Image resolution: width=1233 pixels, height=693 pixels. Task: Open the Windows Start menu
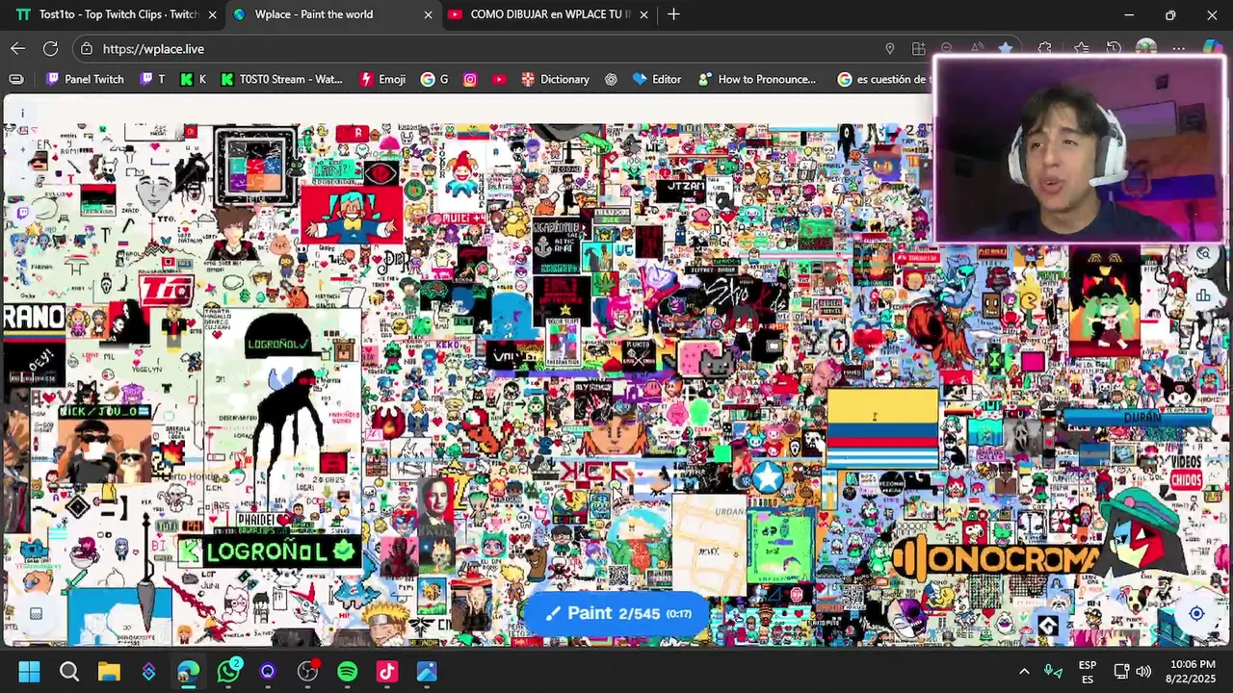point(29,672)
